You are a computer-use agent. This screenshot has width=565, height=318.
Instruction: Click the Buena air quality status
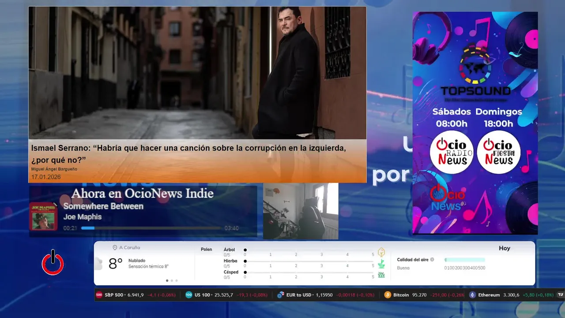[403, 268]
